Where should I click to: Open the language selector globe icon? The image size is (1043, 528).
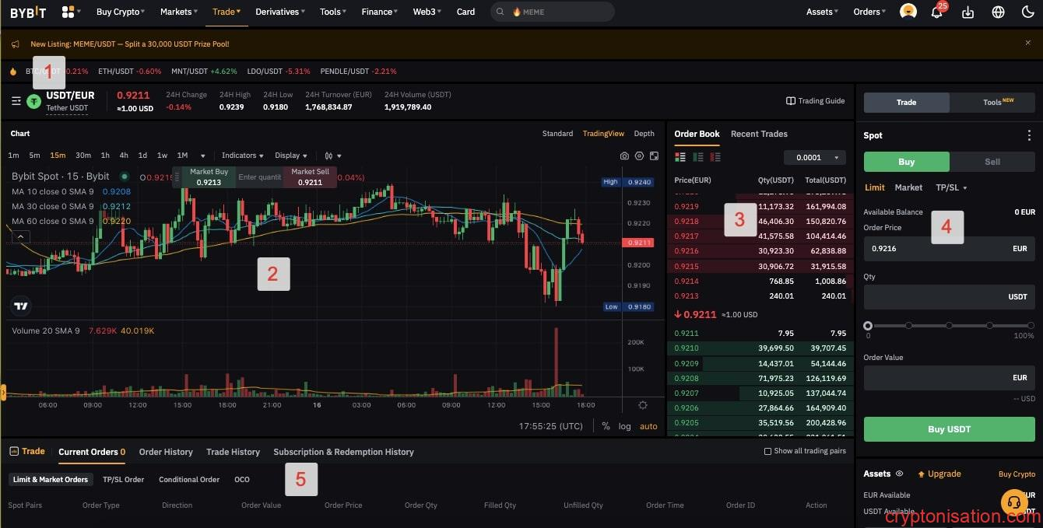(998, 12)
